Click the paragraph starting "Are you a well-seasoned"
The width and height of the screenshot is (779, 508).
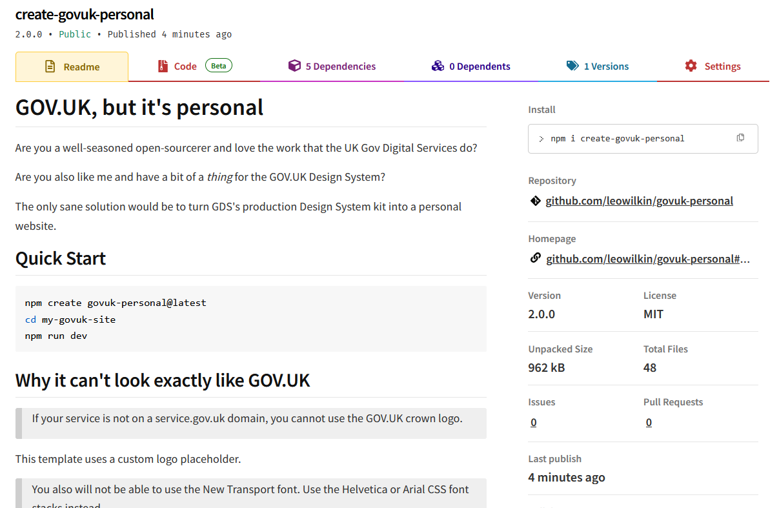click(247, 148)
